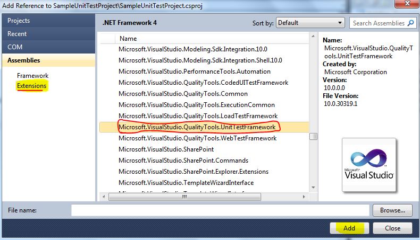The image size is (420, 240).
Task: Click the horizontal scrollbar thumb
Action: click(184, 197)
